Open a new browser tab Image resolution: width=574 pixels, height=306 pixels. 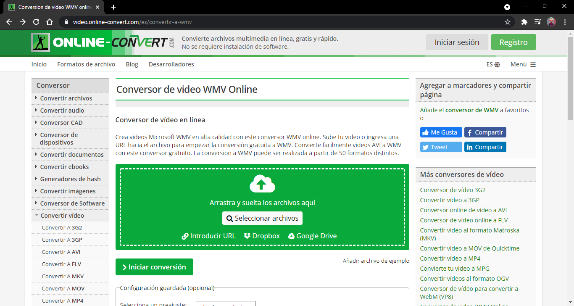(x=113, y=7)
